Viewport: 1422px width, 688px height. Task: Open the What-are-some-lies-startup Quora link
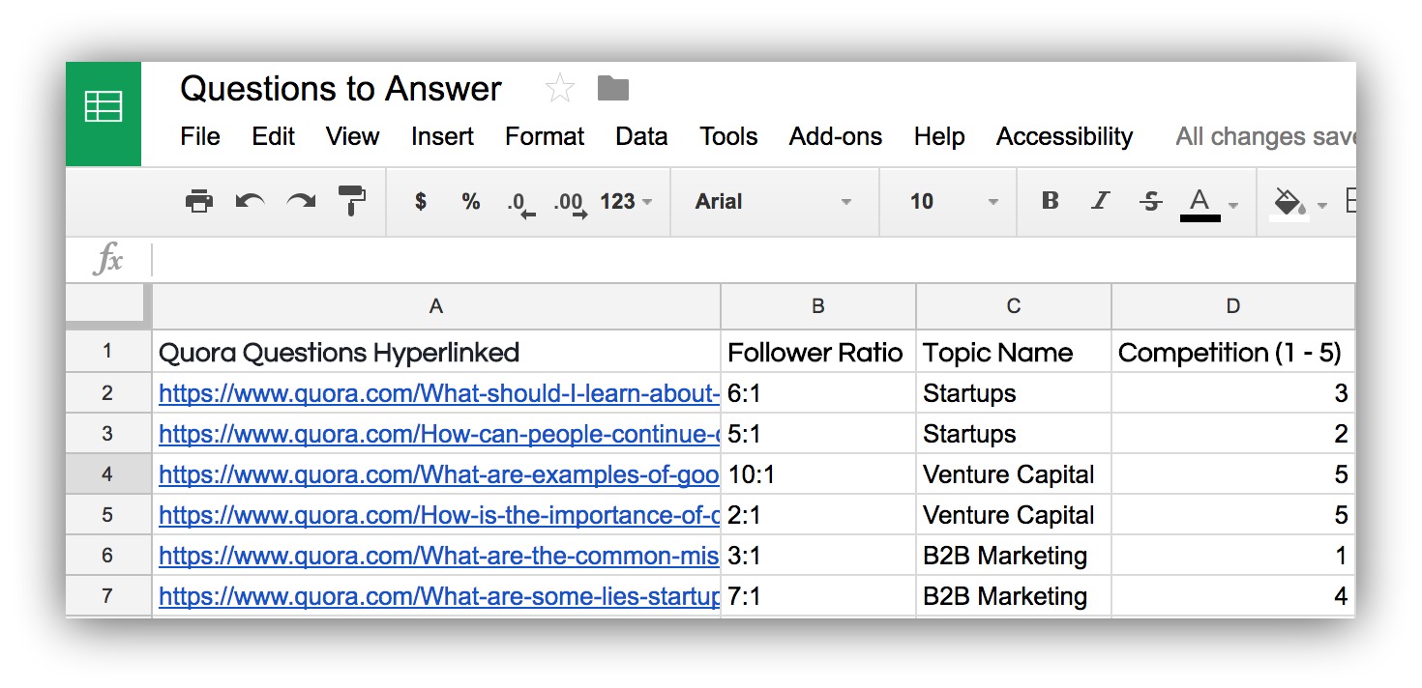[439, 596]
